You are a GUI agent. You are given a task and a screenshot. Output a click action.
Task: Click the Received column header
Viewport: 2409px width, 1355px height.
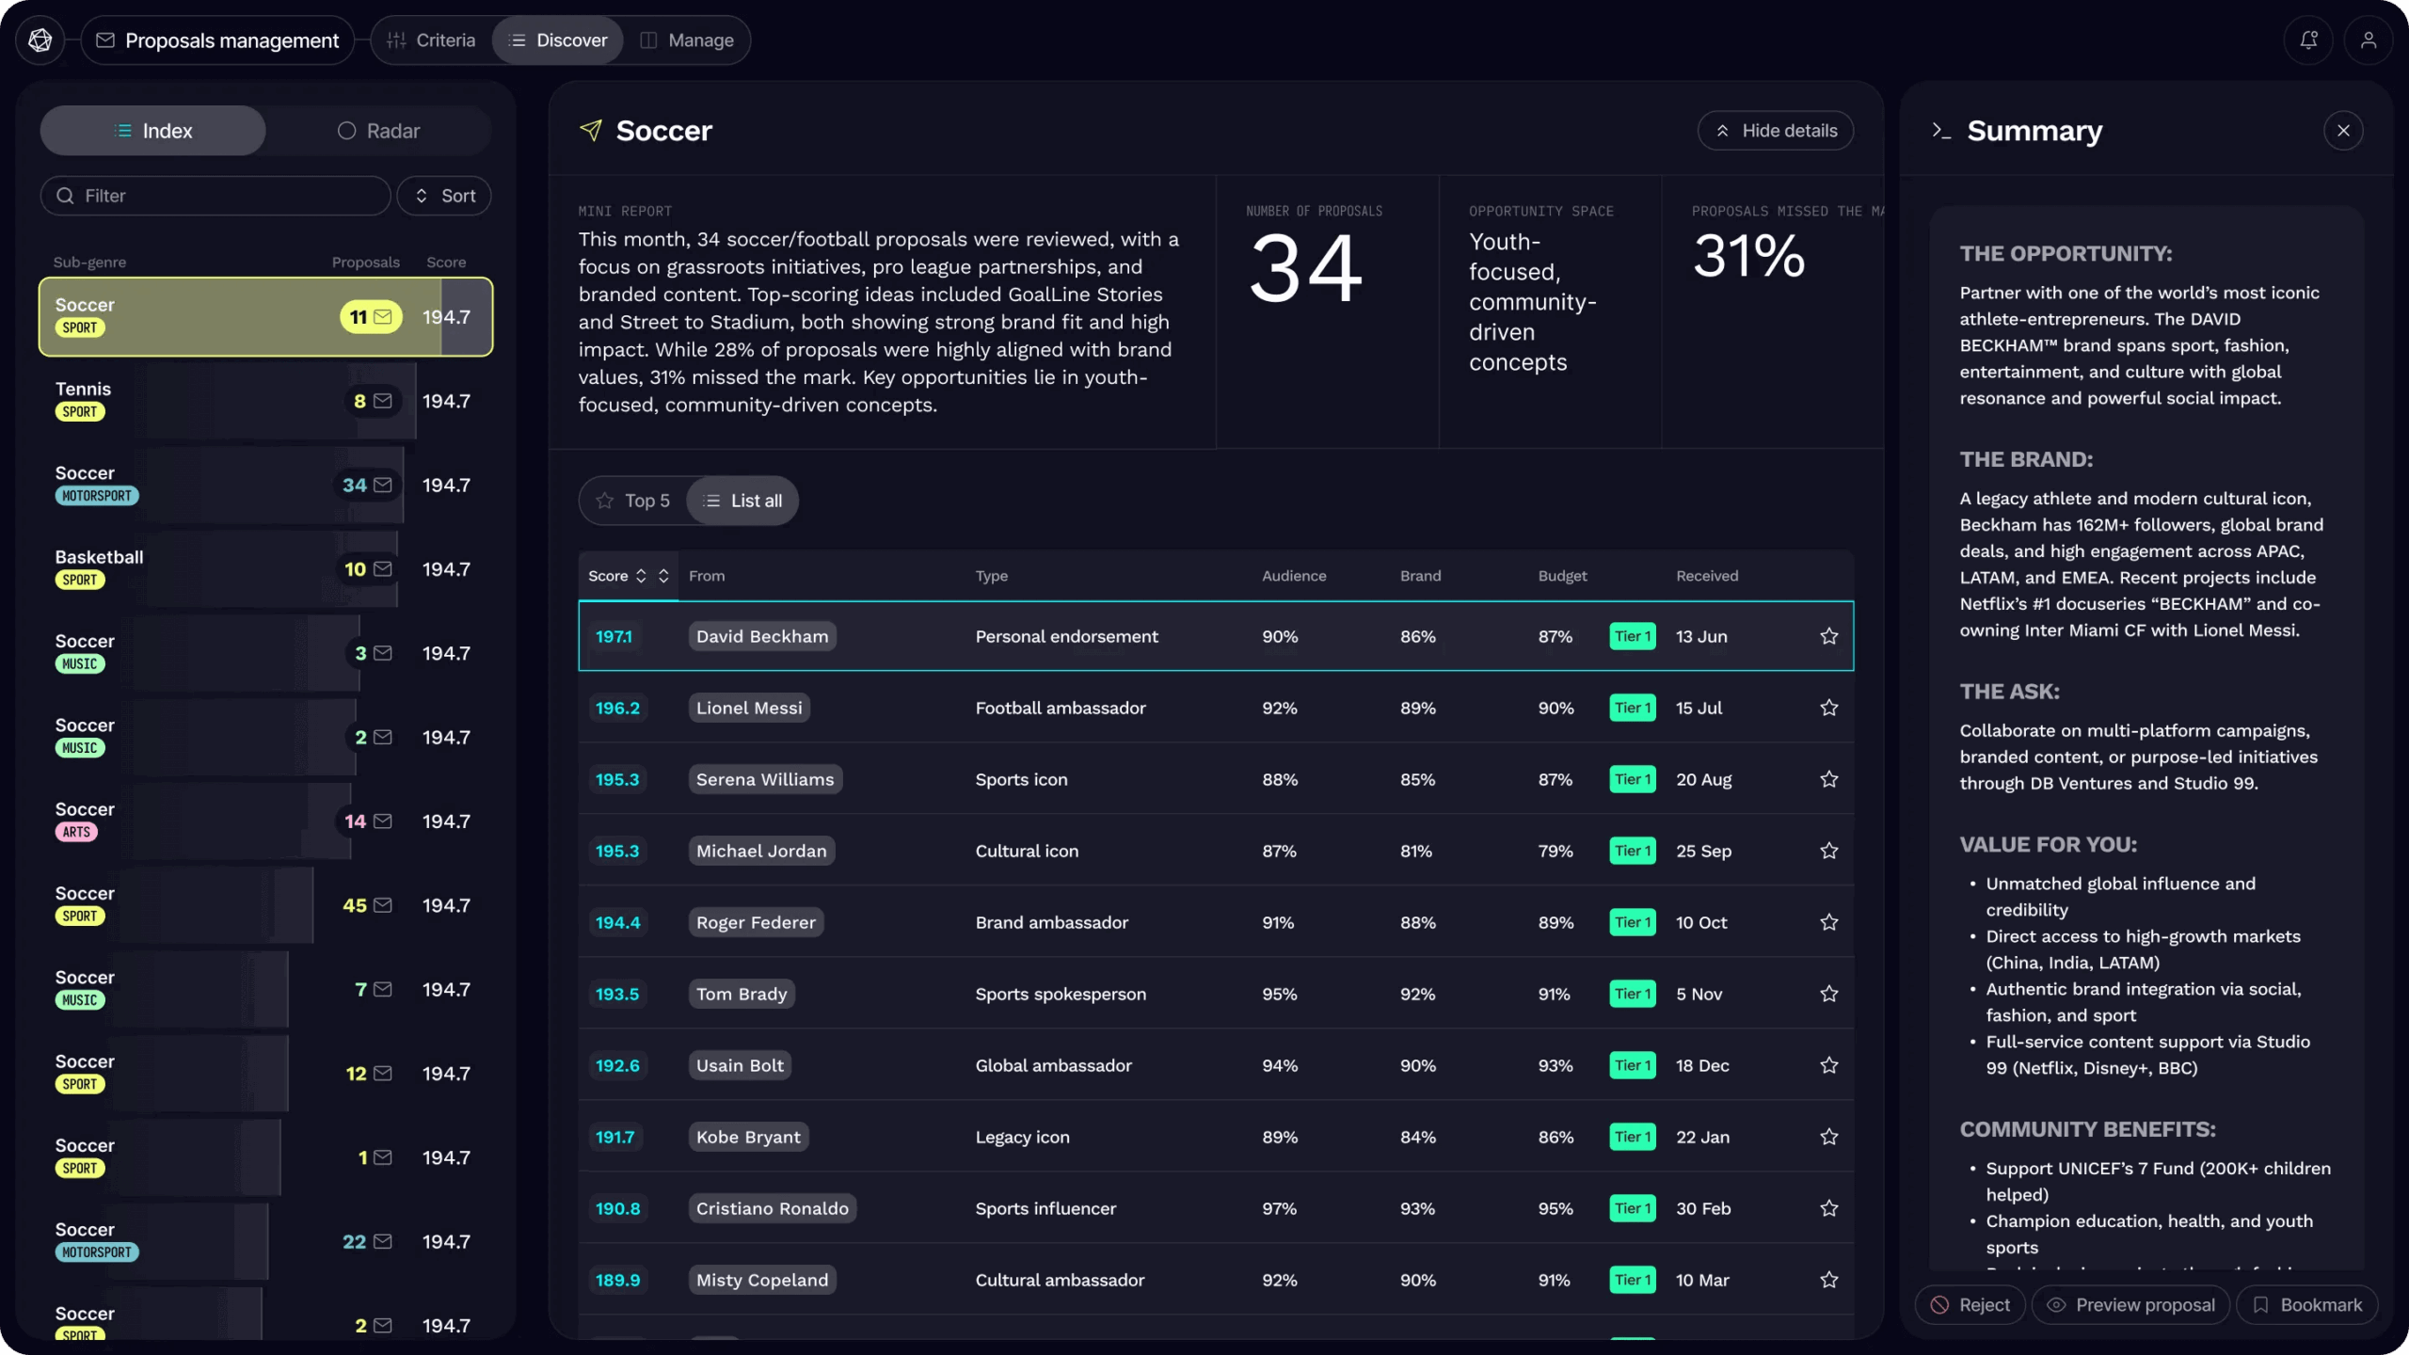(x=1707, y=577)
